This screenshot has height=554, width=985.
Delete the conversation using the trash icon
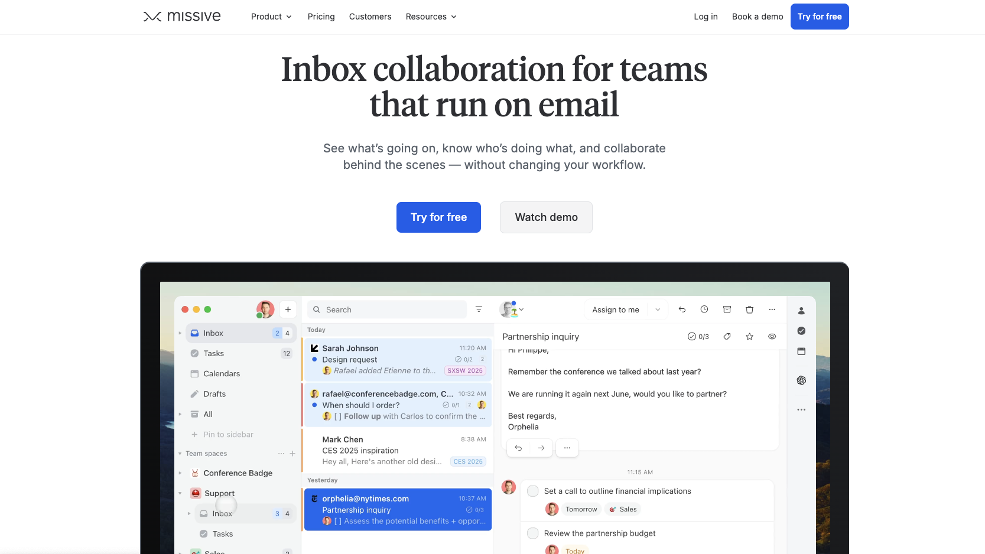749,309
